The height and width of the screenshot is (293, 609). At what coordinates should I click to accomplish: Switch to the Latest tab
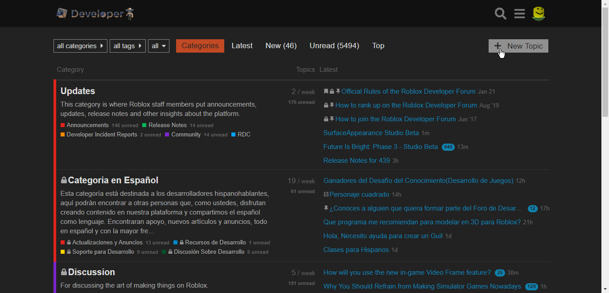click(242, 46)
